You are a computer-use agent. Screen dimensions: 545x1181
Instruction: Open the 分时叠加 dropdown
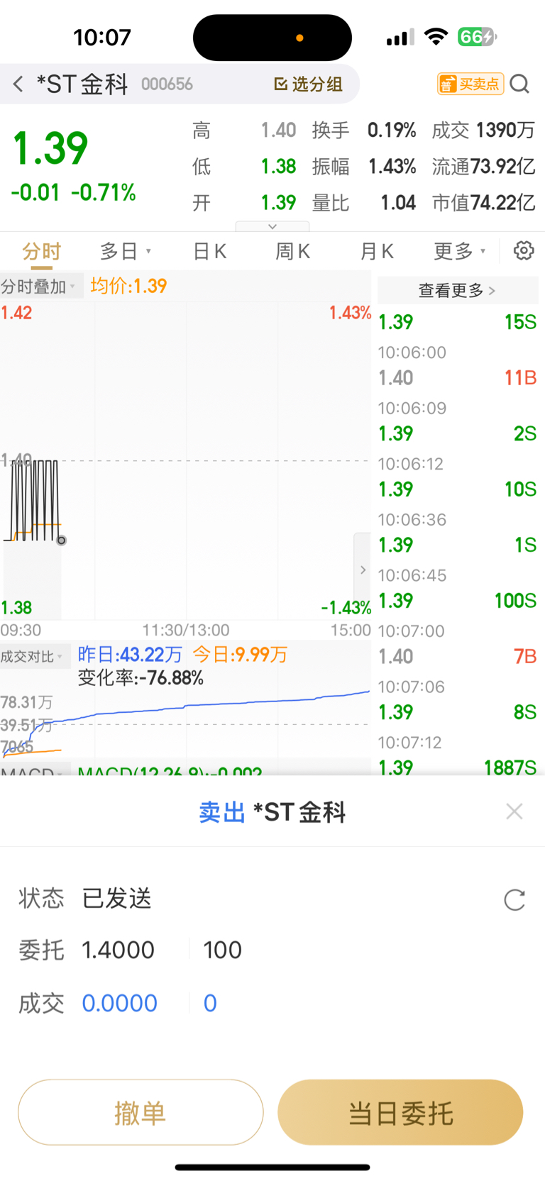[x=41, y=287]
